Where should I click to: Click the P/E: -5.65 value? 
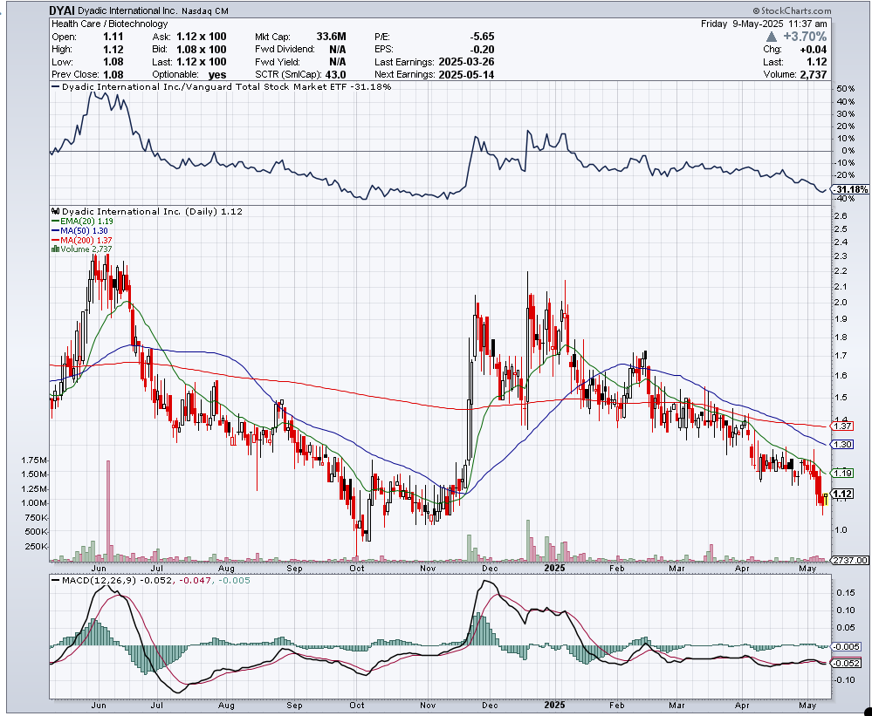435,37
